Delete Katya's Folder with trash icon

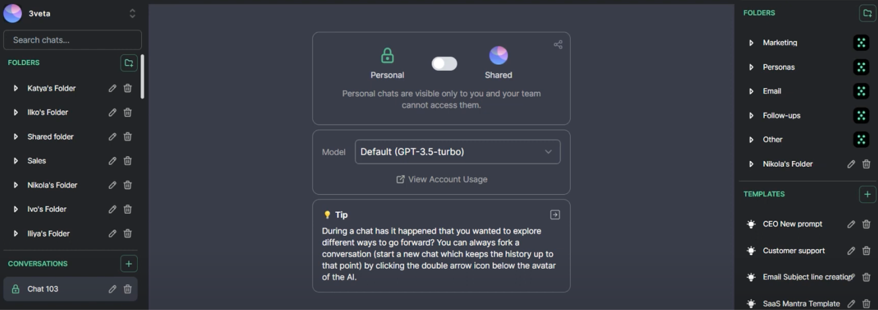pyautogui.click(x=128, y=88)
